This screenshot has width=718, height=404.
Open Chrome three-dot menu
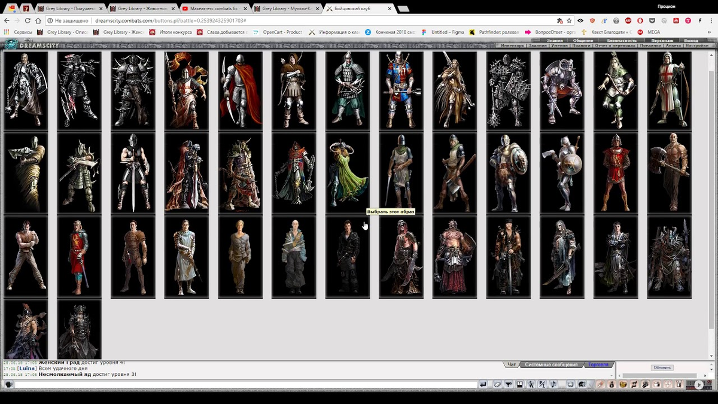pos(712,20)
